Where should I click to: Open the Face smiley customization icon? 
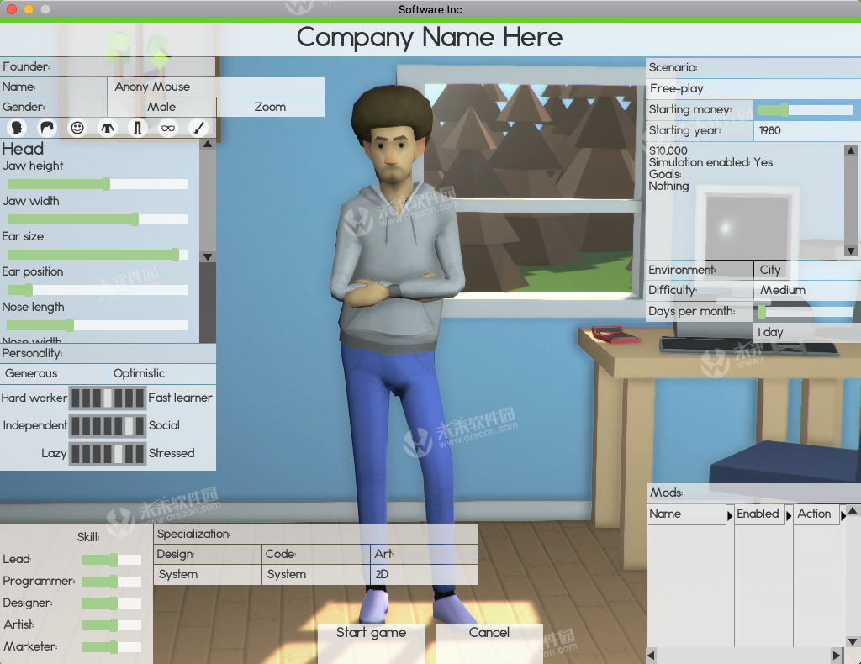coord(77,128)
